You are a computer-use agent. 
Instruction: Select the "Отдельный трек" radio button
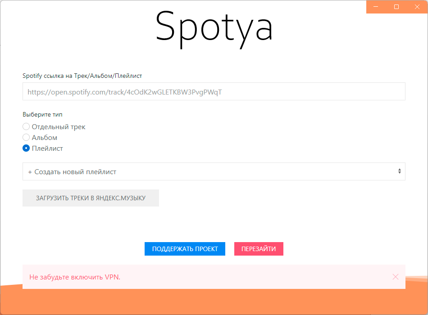point(26,127)
